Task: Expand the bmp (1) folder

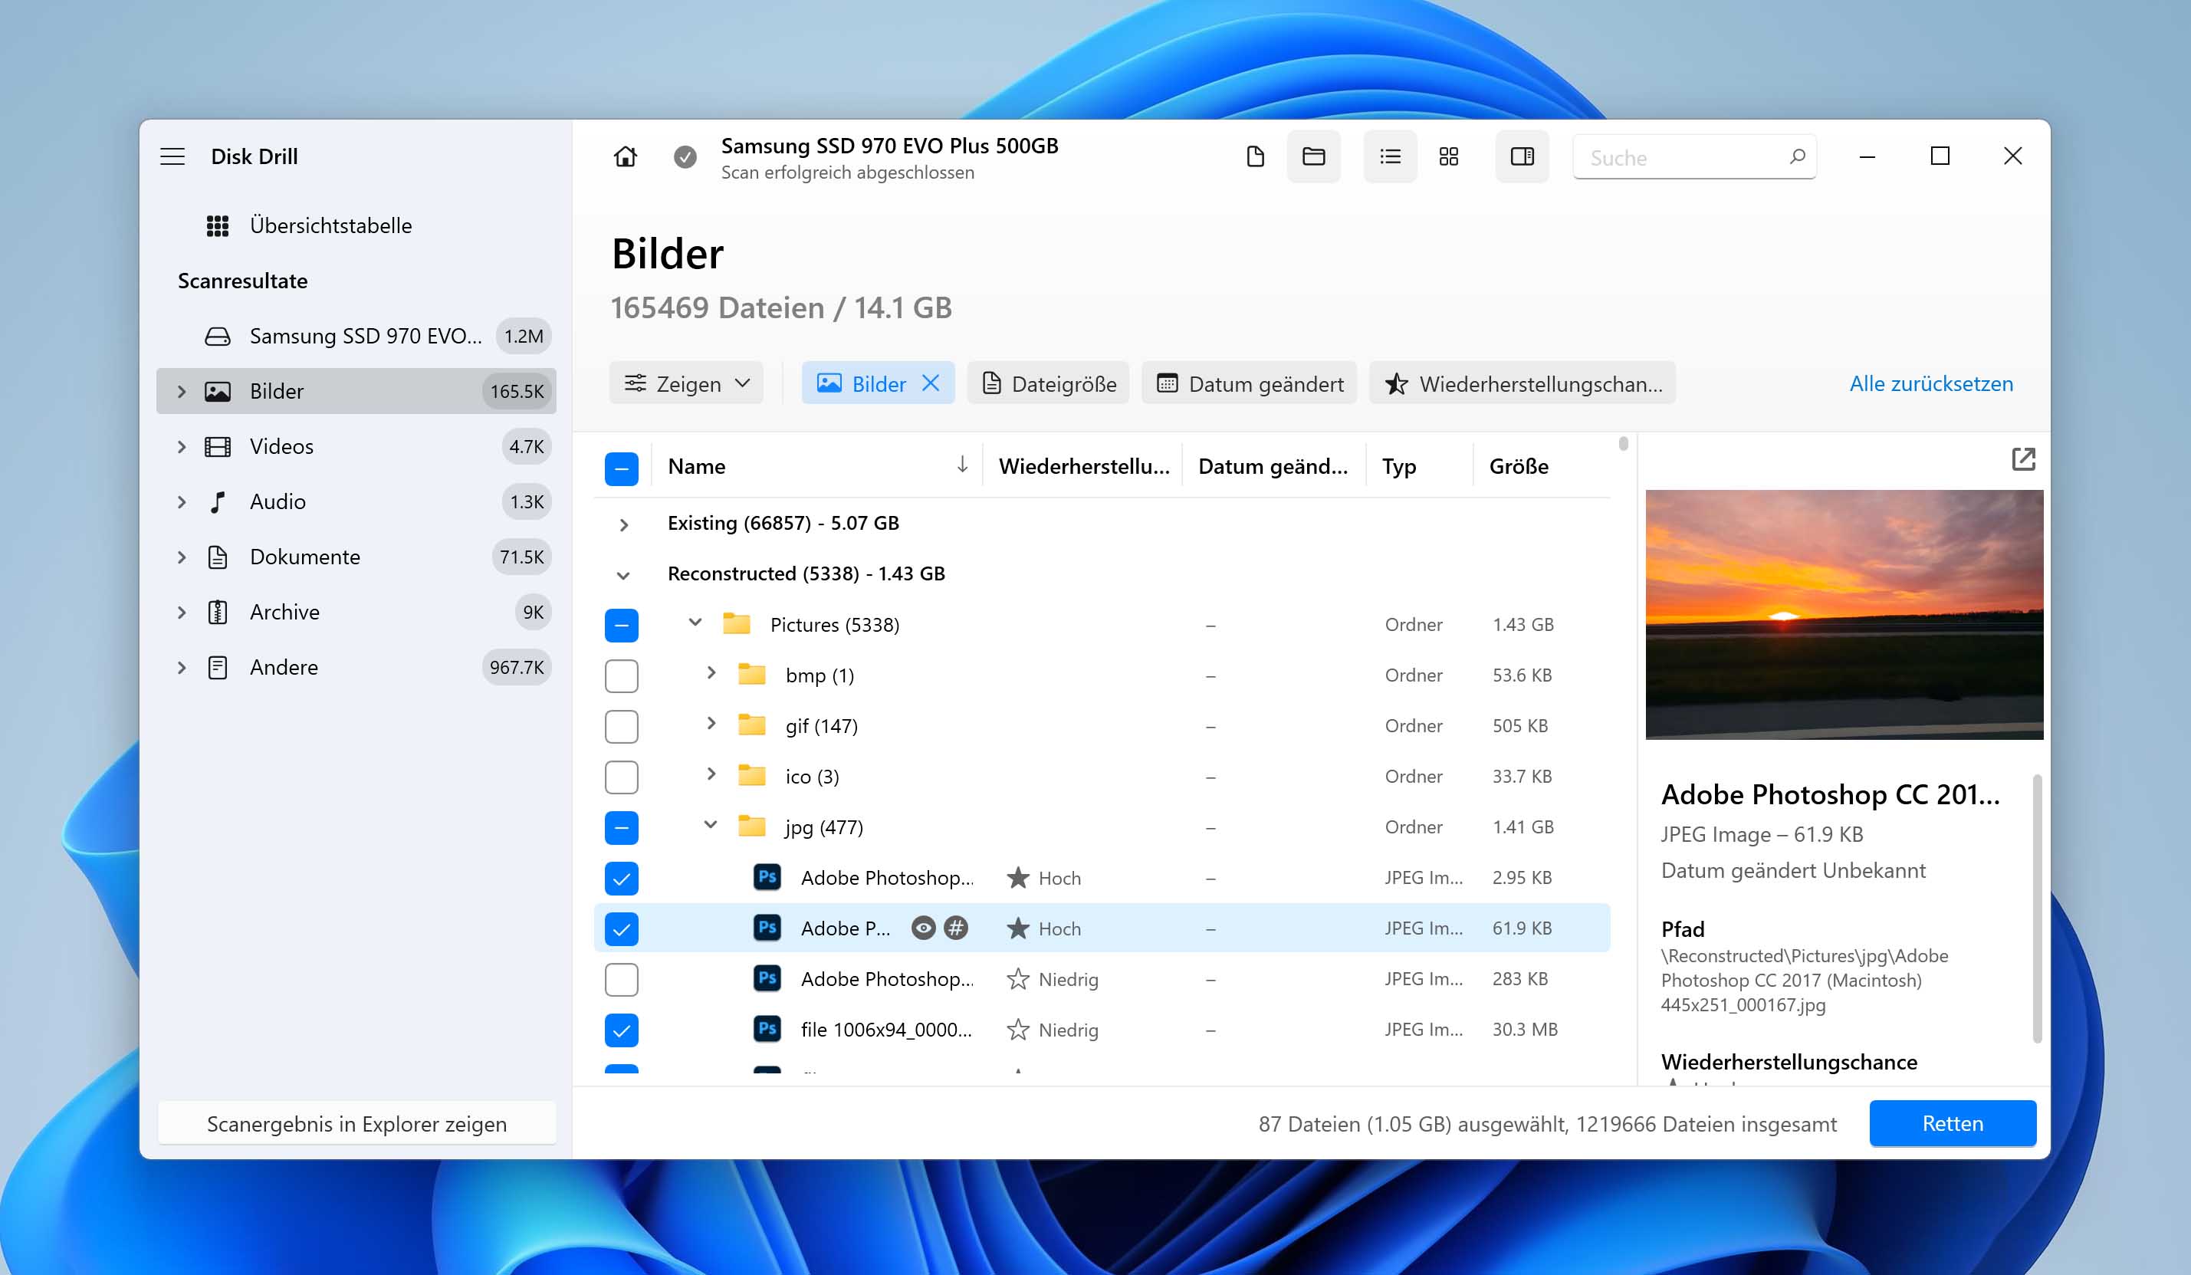Action: pos(711,673)
